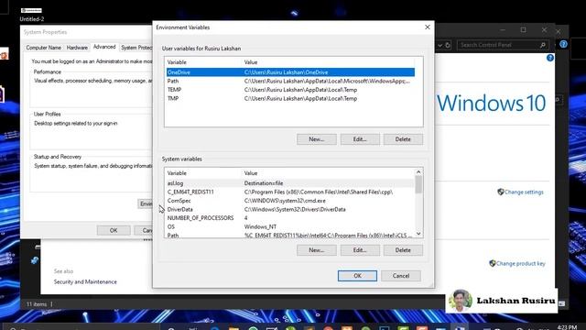Open the Security and Maintenance link
586x330 pixels.
tap(85, 281)
